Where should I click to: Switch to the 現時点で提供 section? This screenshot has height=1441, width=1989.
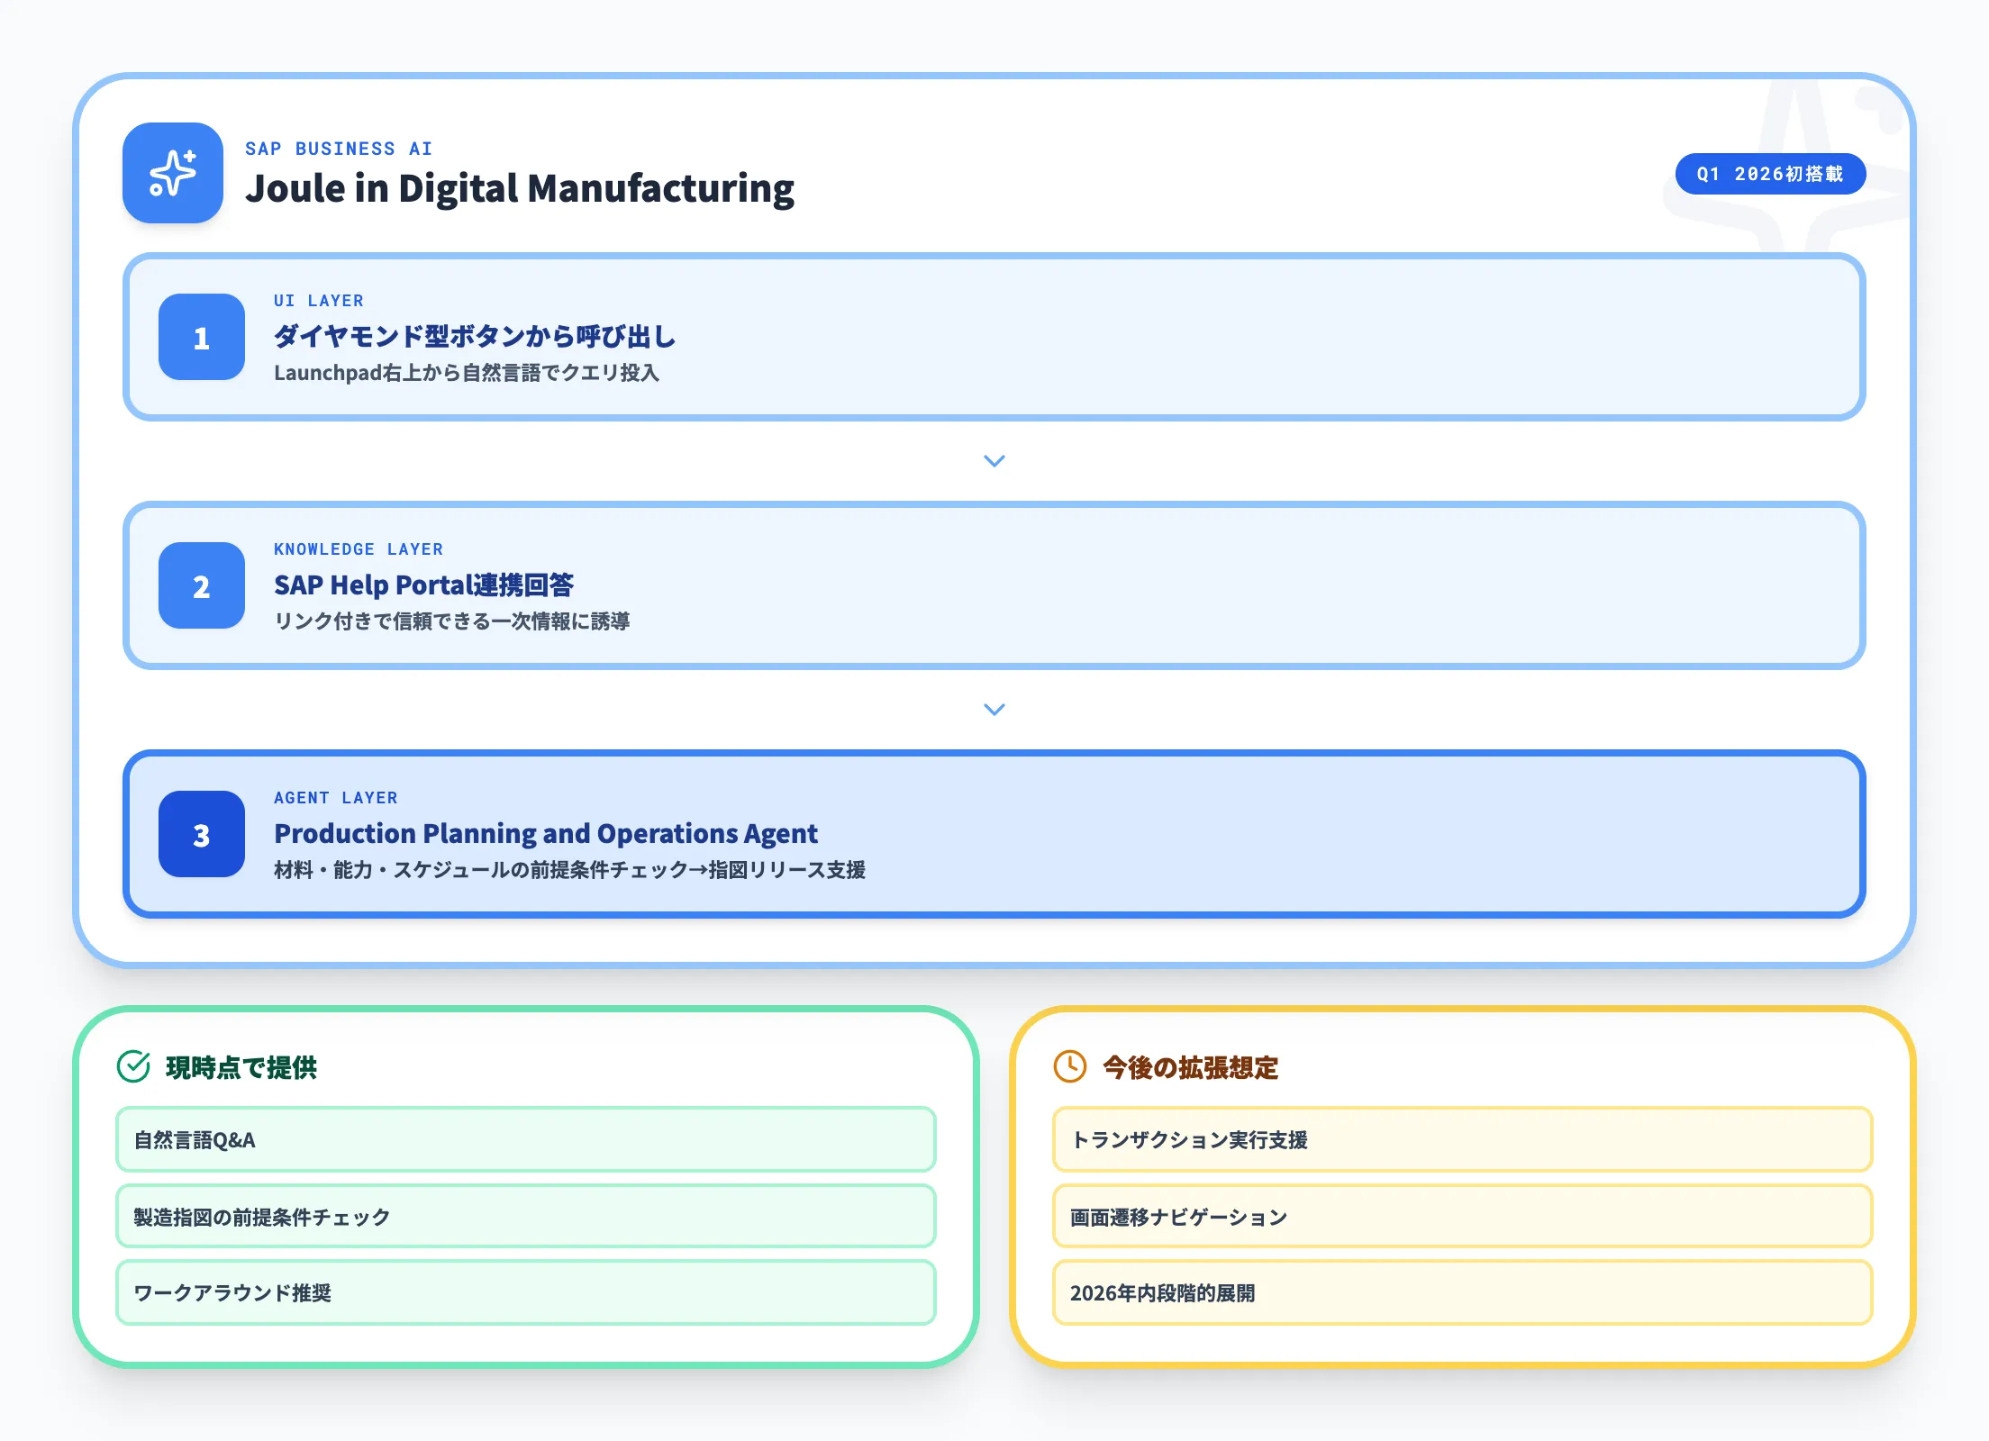pyautogui.click(x=242, y=1067)
